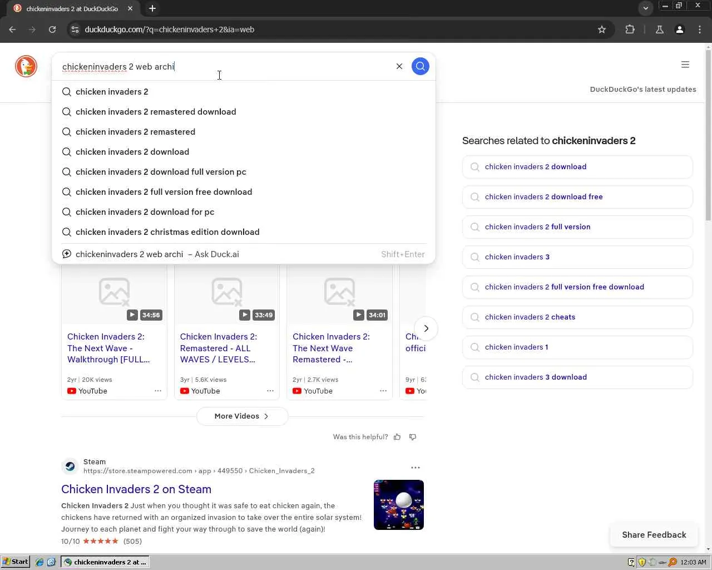Close the chickeninvaders 2 tab

[130, 8]
